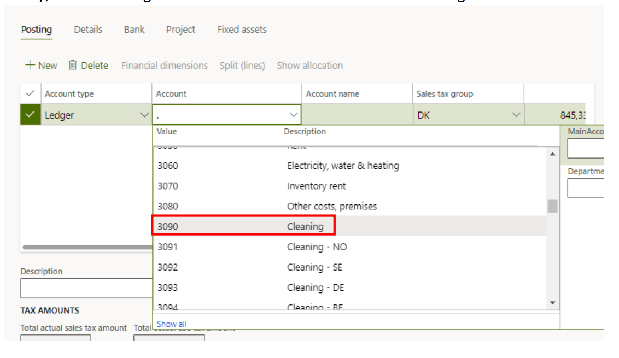The width and height of the screenshot is (619, 358).
Task: Open the Fixed assets tab
Action: 242,30
